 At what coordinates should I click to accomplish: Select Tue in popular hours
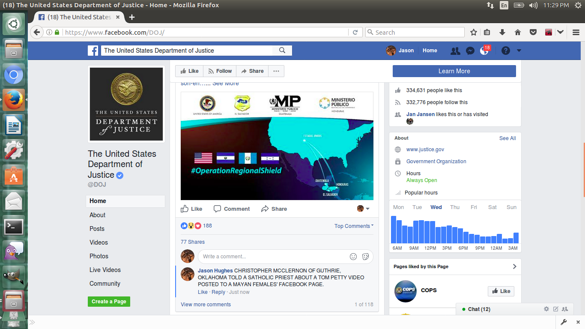(417, 207)
